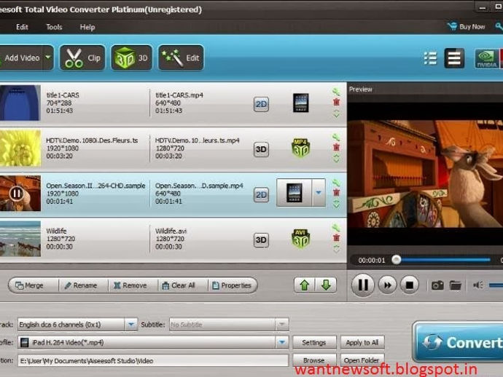This screenshot has width=503, height=377.
Task: Click the MP4 3D profile icon on the HDTV.Demo row
Action: coord(300,148)
